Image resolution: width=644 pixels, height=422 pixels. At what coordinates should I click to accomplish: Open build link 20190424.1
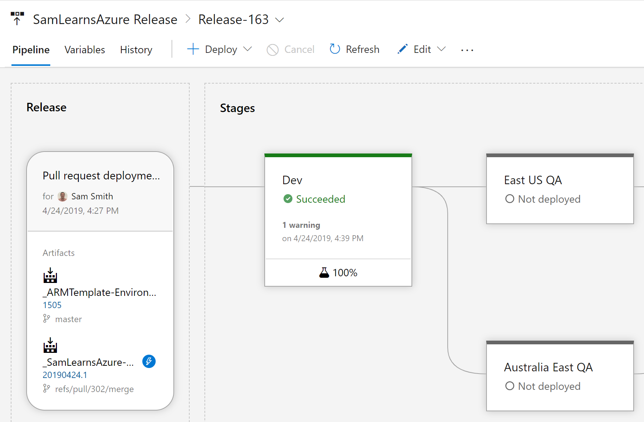pos(65,375)
